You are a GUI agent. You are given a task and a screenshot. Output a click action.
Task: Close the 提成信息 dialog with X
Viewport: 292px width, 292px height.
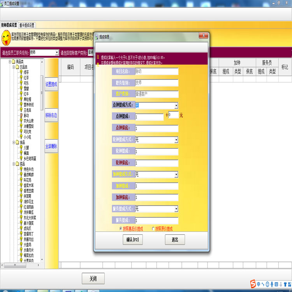click(203, 35)
